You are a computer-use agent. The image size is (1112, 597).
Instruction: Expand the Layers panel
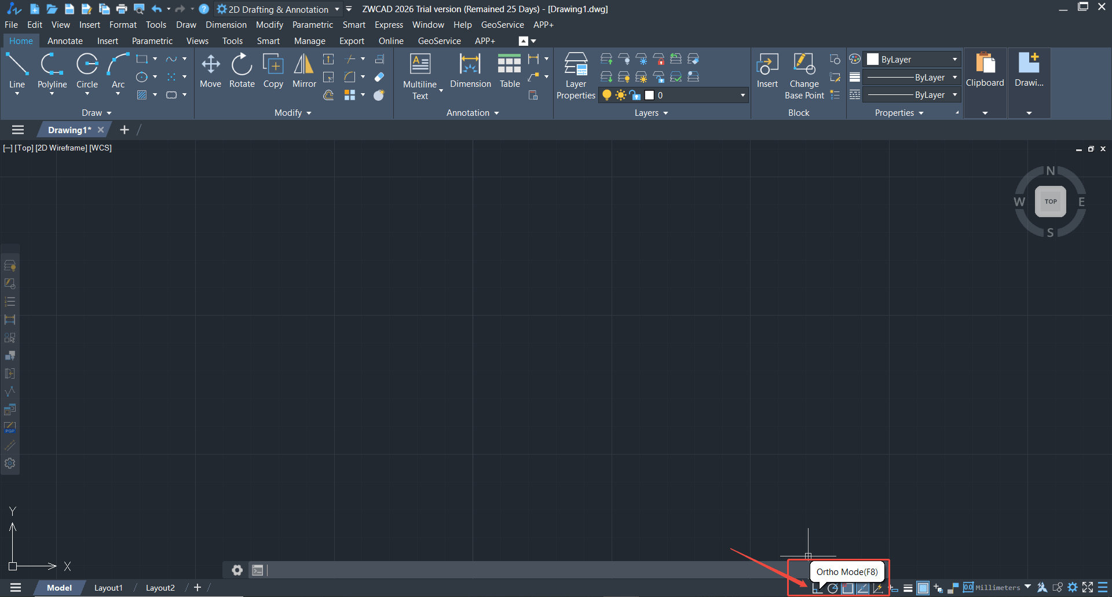[652, 113]
